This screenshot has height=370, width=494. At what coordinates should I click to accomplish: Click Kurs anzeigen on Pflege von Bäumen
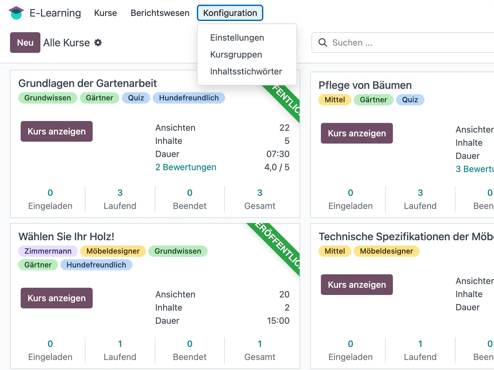357,133
